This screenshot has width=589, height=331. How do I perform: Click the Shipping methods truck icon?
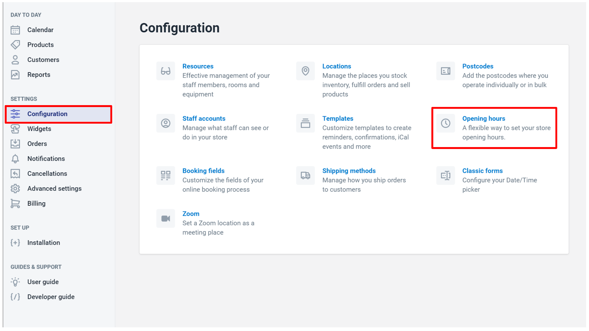[306, 175]
